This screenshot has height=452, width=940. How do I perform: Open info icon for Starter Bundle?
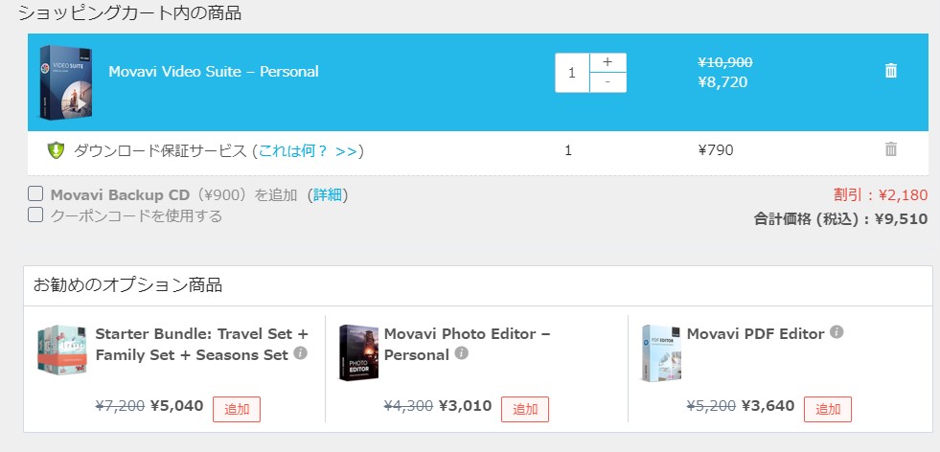[301, 353]
